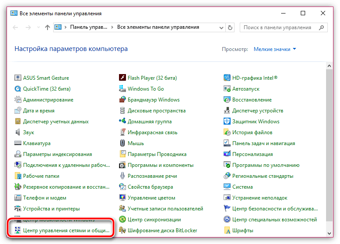
Task: Open the Шрифты font icon
Action: [227, 230]
